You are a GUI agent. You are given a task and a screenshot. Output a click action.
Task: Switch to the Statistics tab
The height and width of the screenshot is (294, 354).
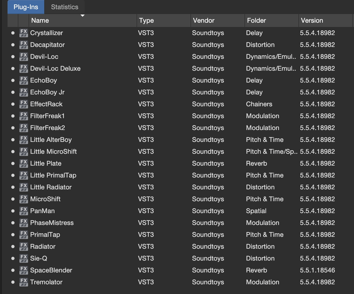point(64,7)
